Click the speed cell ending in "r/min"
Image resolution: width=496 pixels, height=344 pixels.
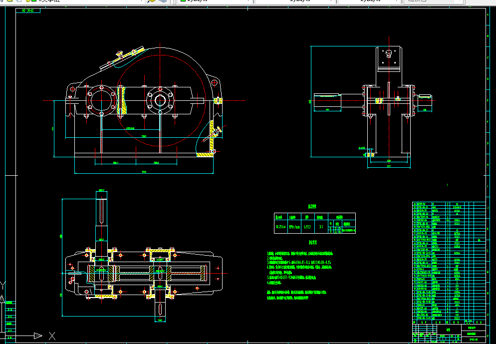(294, 227)
